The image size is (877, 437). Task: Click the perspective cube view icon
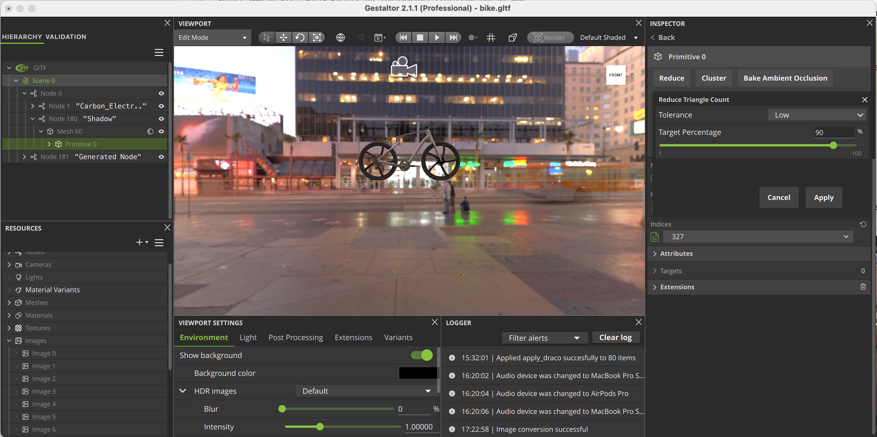(x=513, y=37)
